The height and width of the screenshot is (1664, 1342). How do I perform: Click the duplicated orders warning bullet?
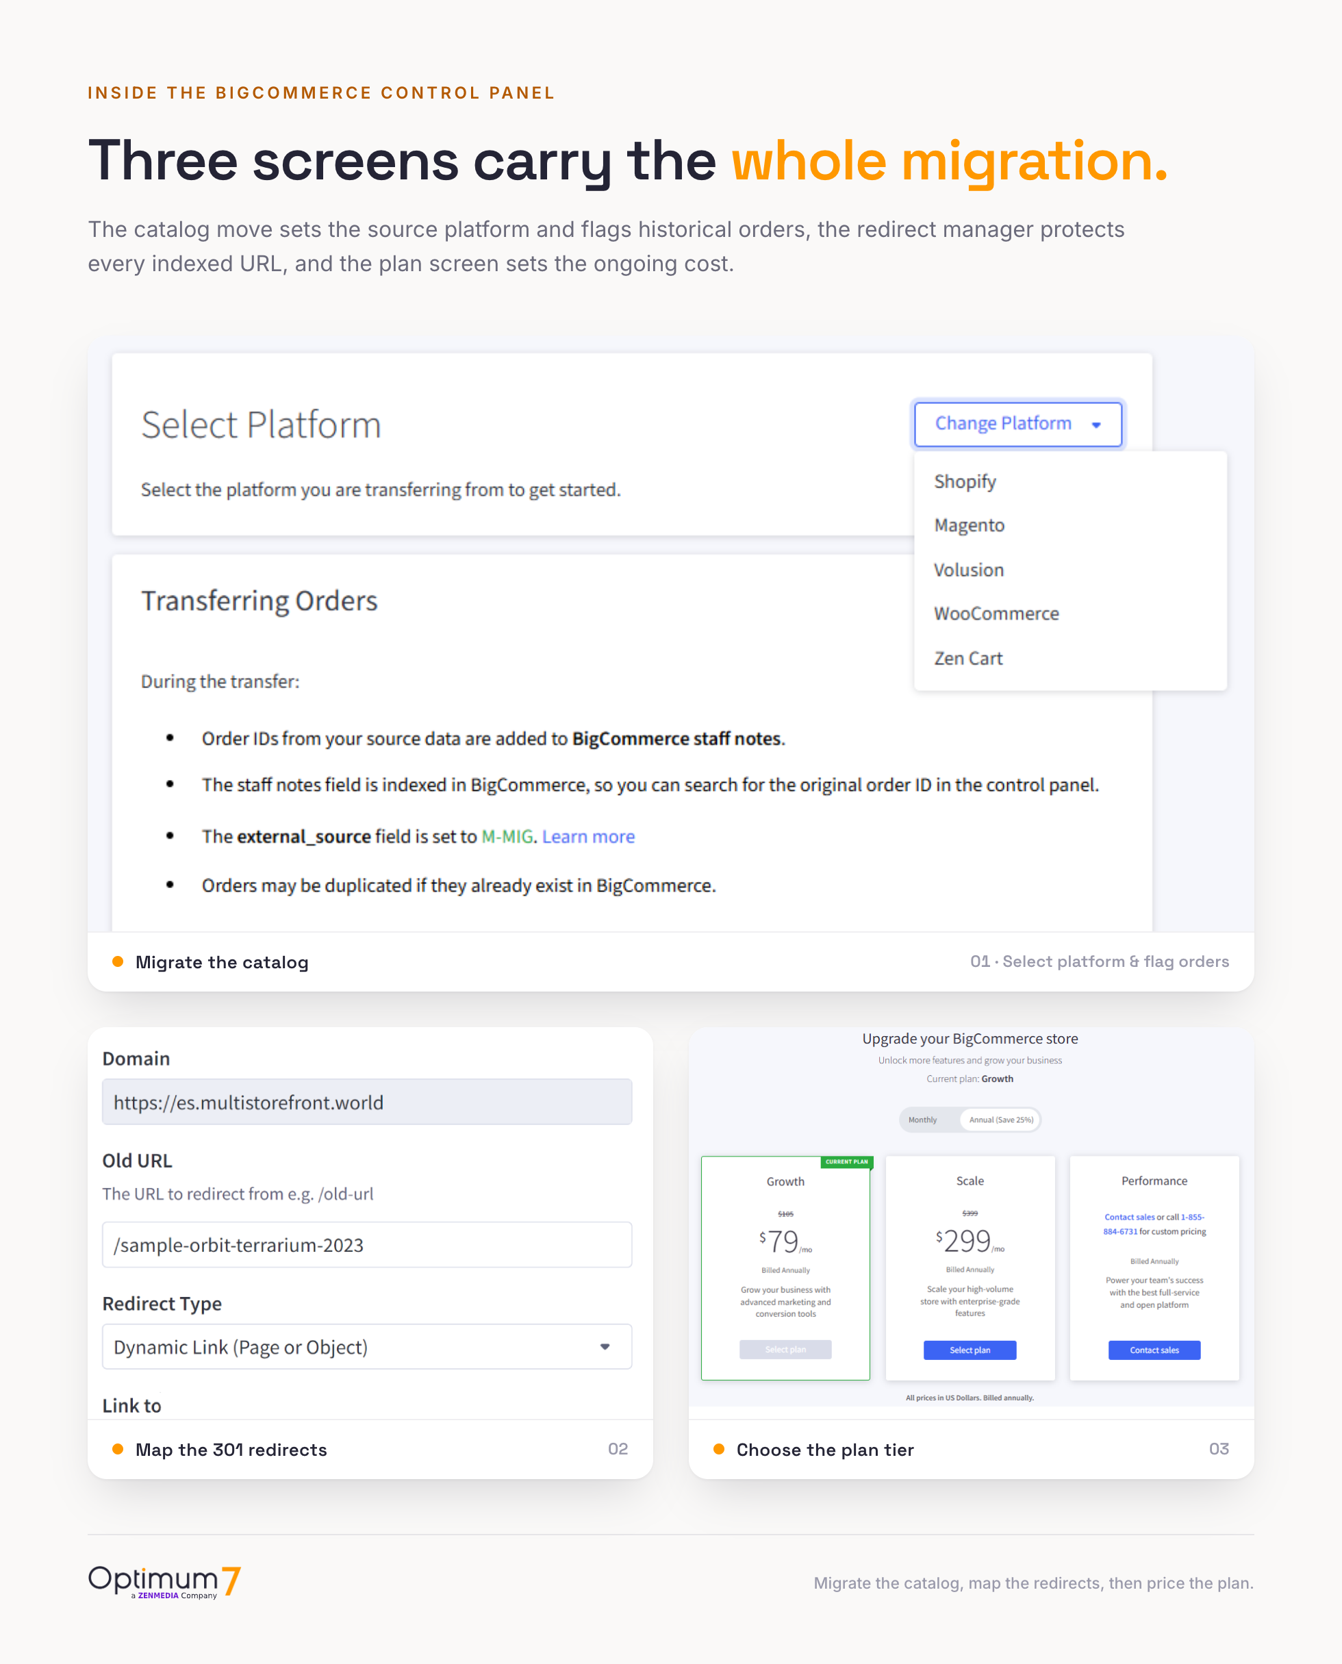459,885
